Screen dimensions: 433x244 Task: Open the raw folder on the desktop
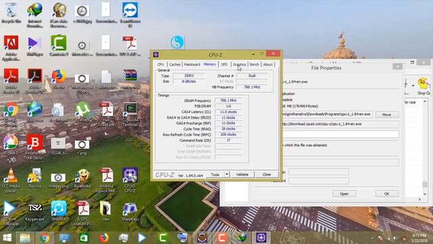coord(106,211)
